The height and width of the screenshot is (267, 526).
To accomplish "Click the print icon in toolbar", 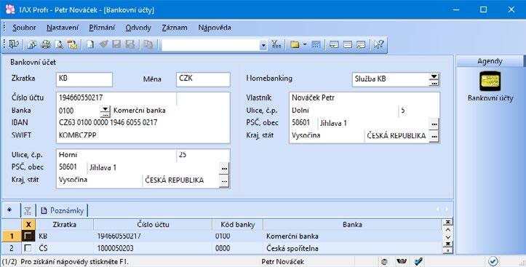I will tap(46, 44).
